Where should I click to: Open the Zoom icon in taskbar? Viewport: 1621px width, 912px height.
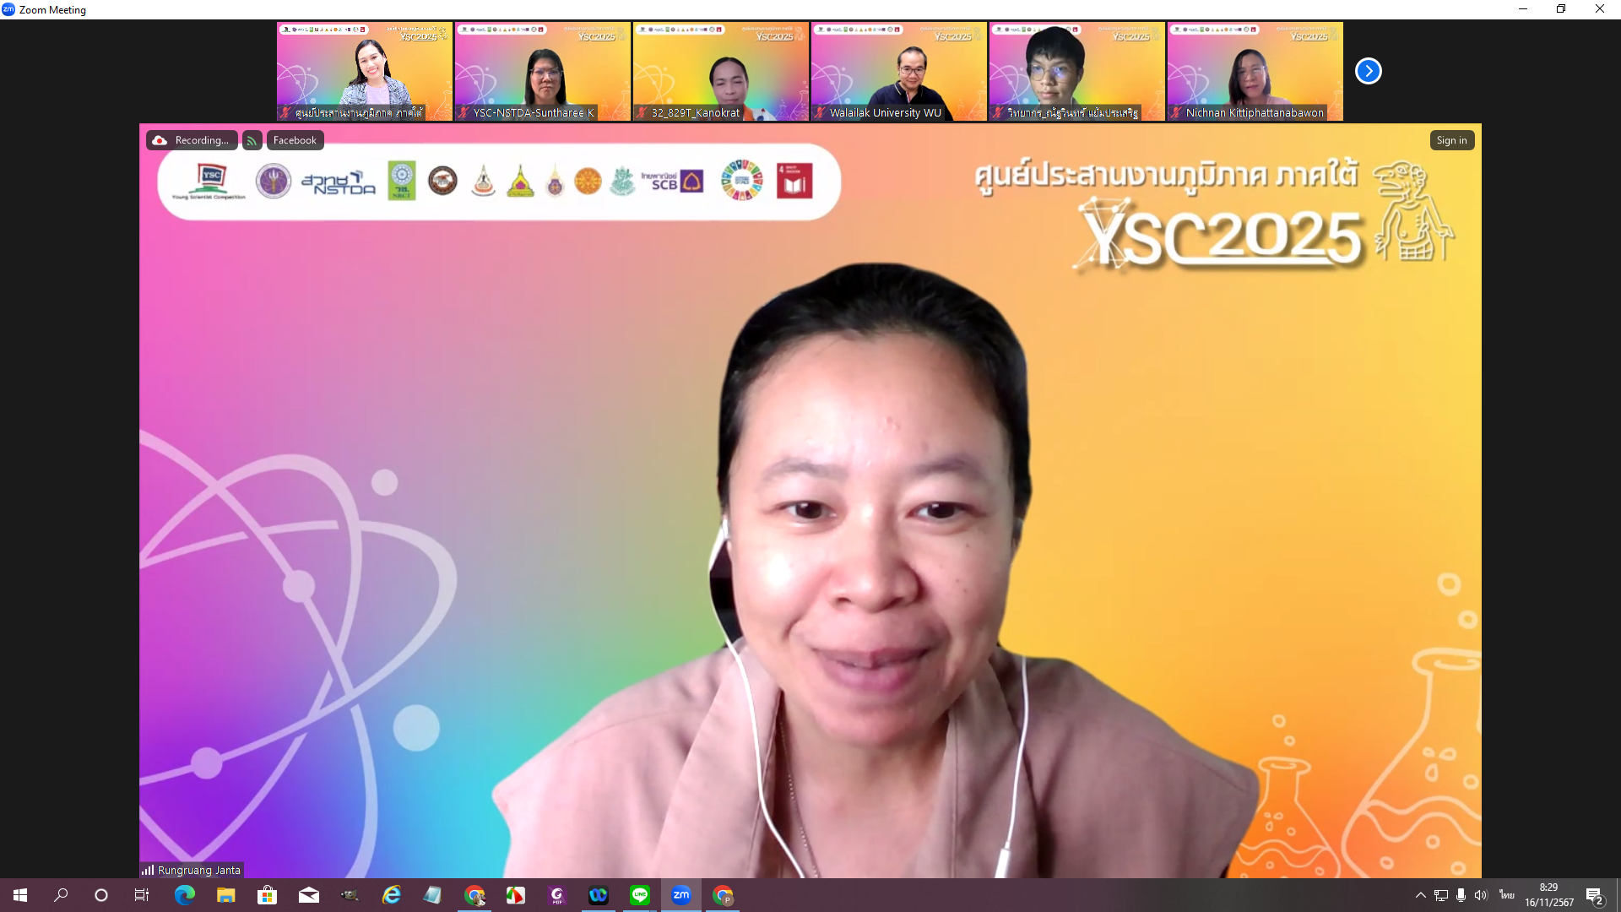pos(680,895)
